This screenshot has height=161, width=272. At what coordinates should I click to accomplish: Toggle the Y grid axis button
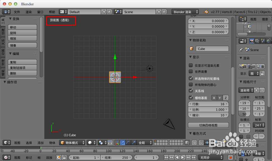[x=220, y=98]
